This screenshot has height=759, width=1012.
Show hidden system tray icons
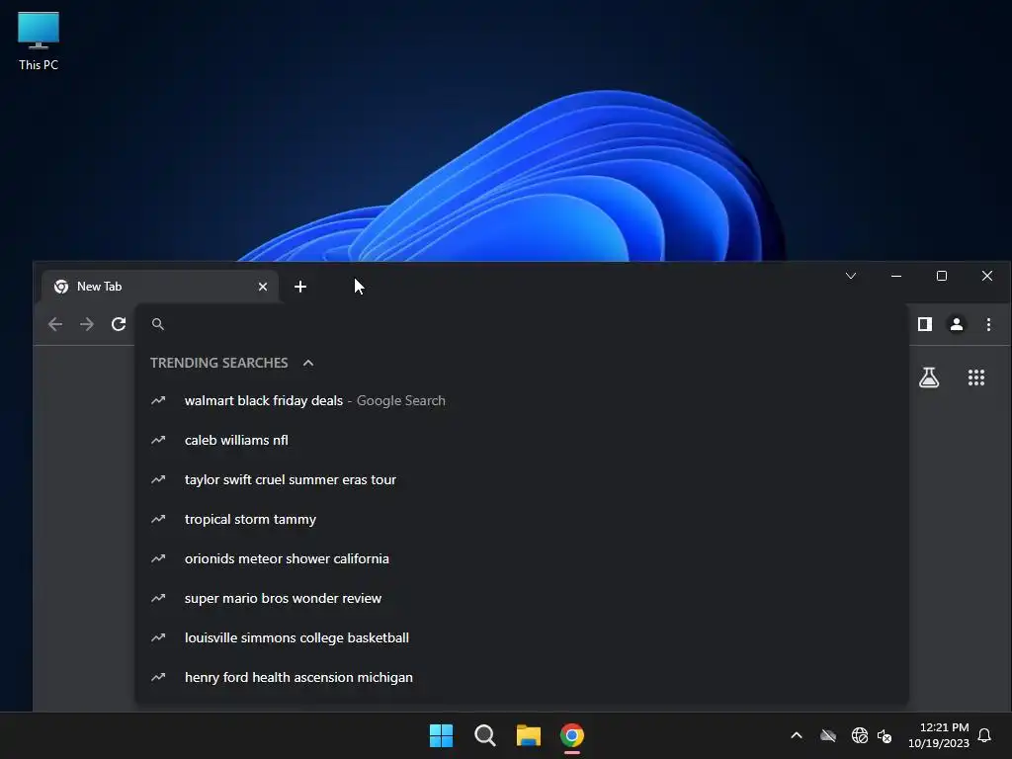point(797,735)
